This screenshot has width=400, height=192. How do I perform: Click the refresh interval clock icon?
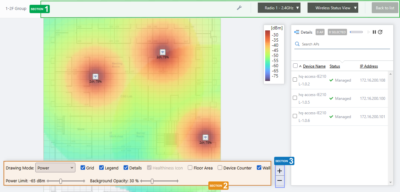tap(380, 32)
